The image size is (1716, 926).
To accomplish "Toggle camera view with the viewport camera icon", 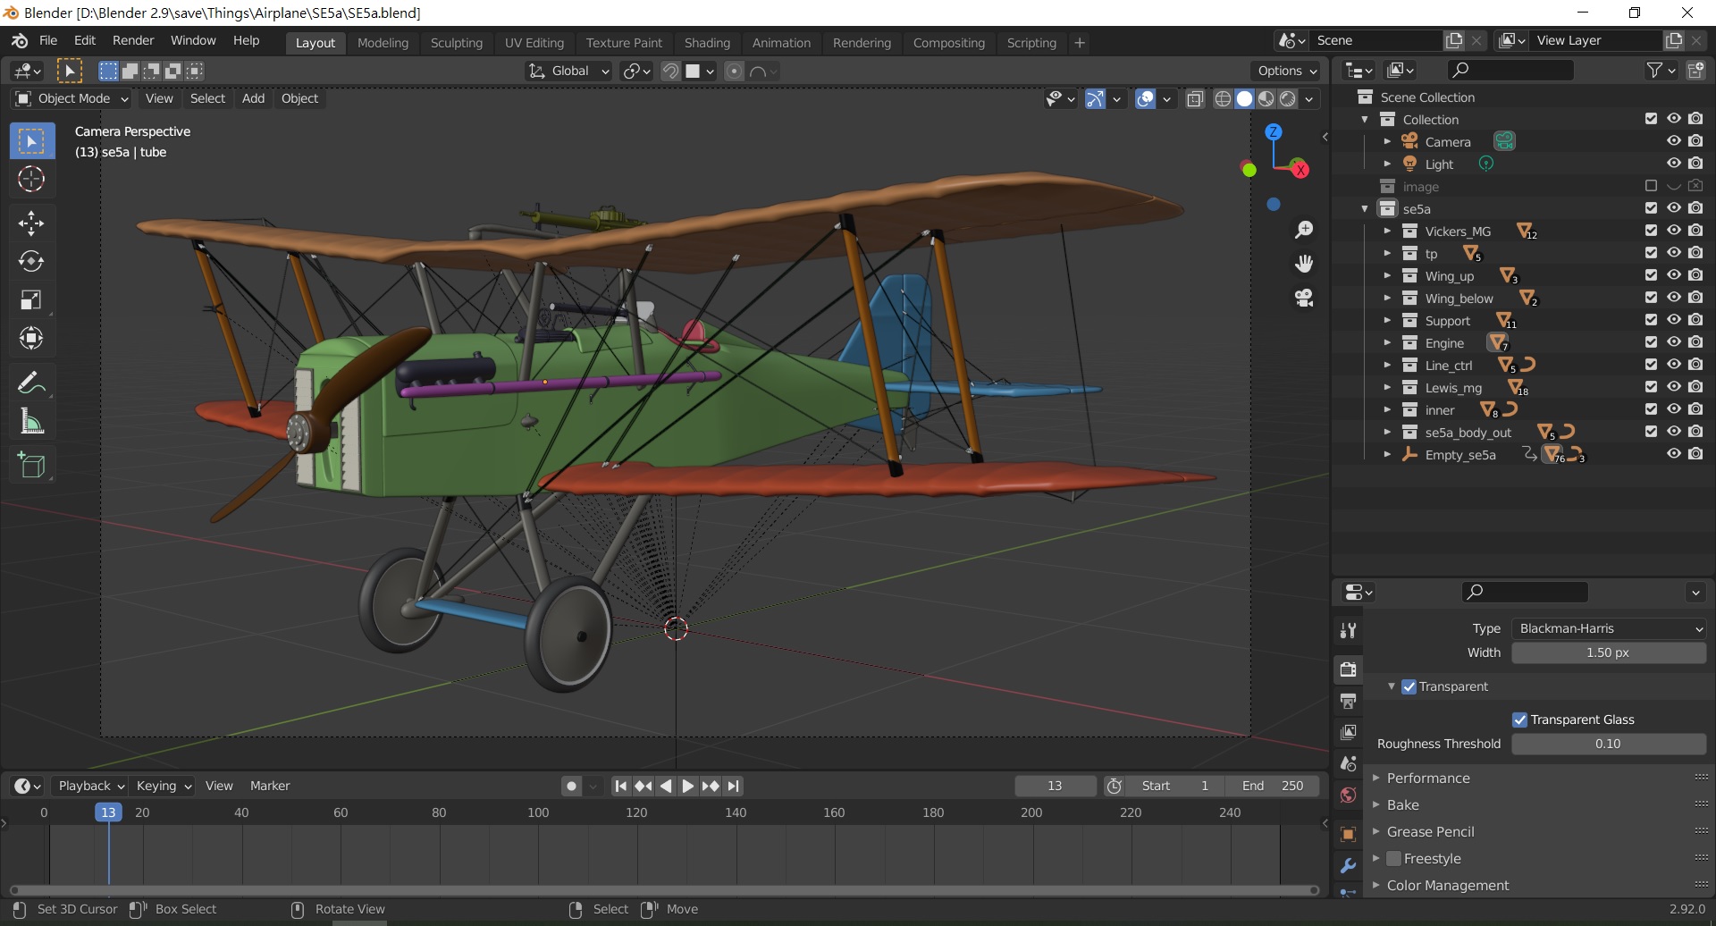I will pos(1304,298).
